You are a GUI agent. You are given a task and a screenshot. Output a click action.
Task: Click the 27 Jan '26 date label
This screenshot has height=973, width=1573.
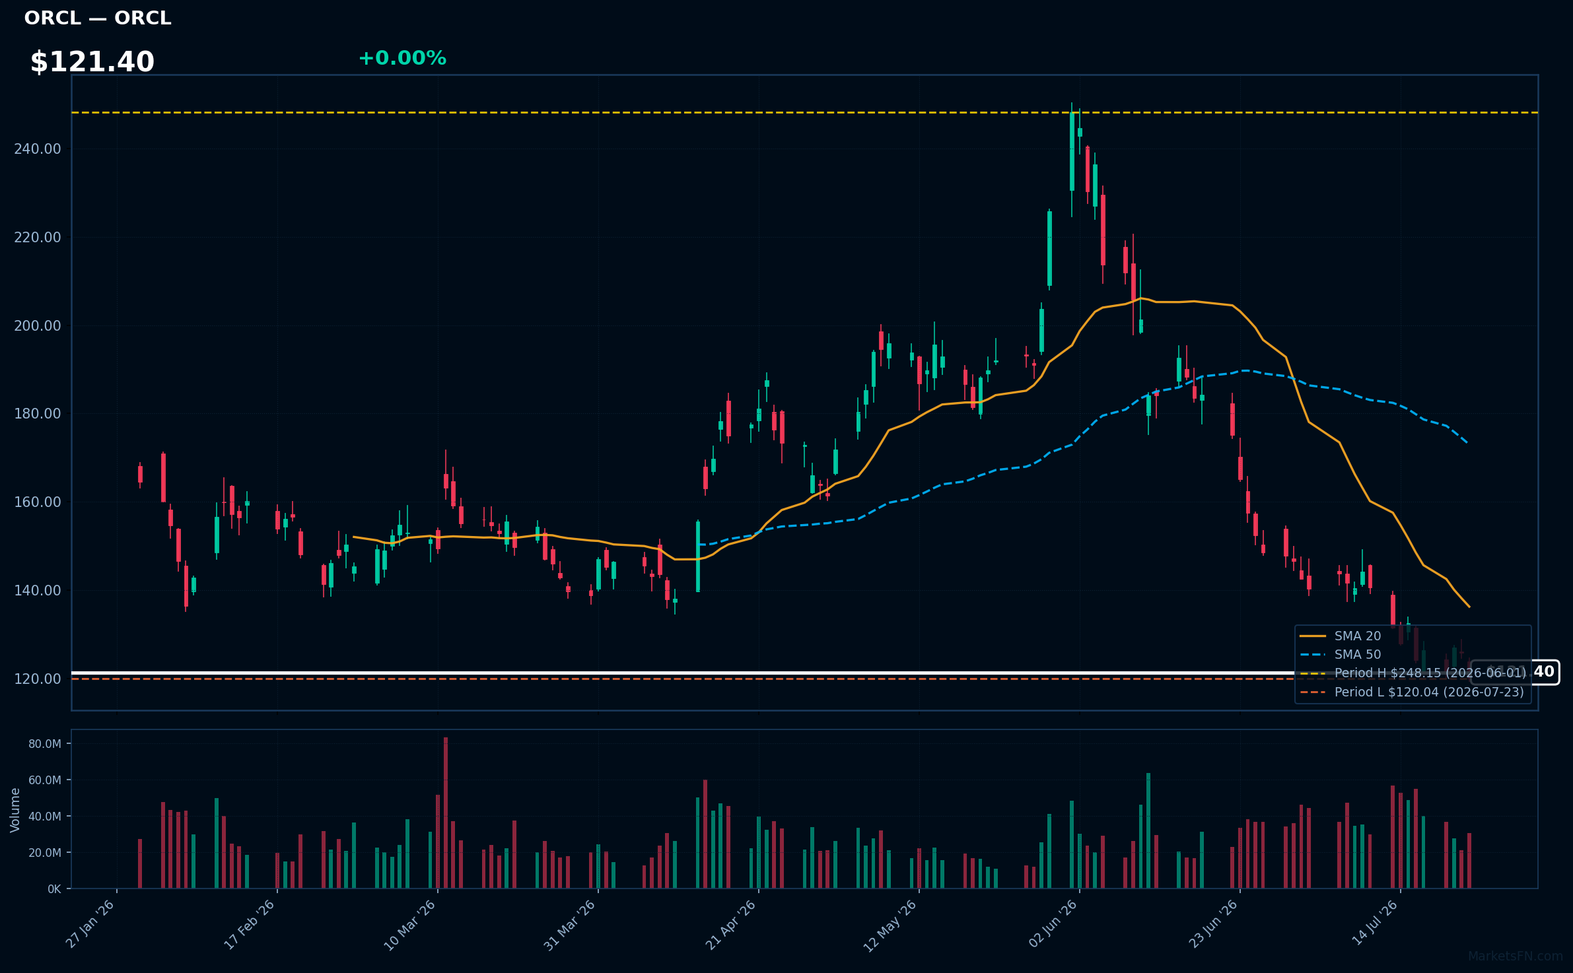click(x=91, y=924)
